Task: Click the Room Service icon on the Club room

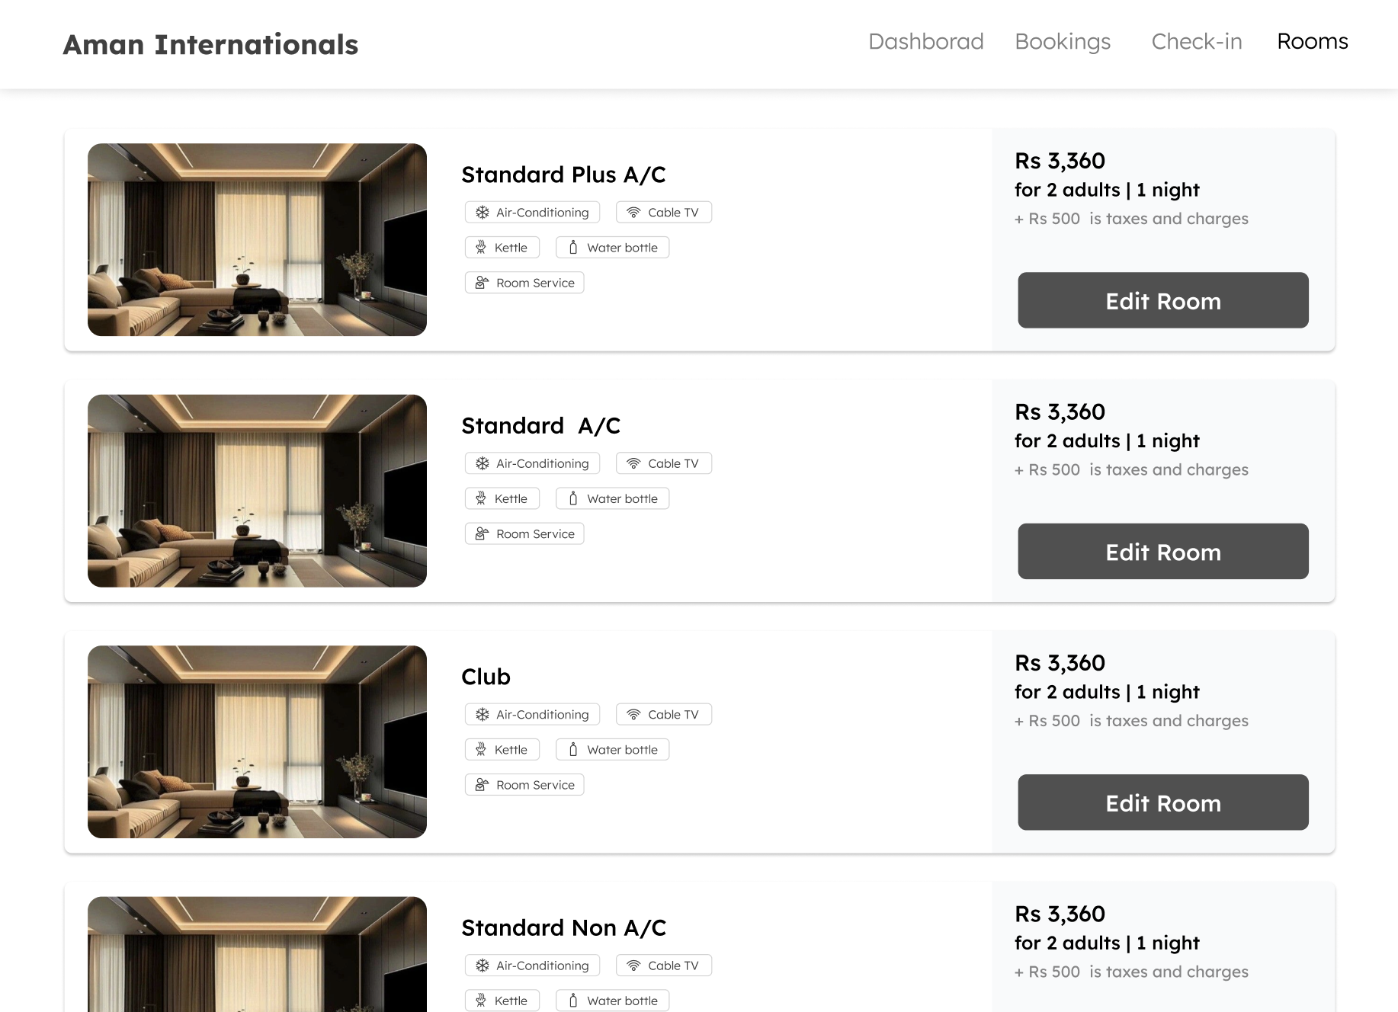Action: [482, 785]
